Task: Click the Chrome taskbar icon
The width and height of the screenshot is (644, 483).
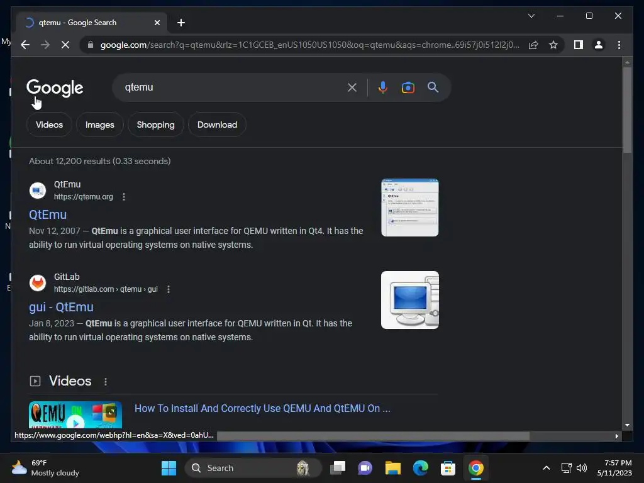Action: pyautogui.click(x=475, y=468)
